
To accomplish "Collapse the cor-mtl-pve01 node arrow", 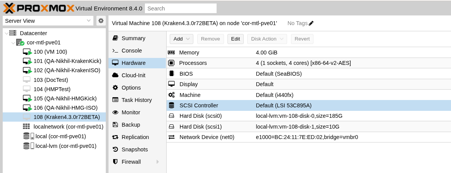I will pyautogui.click(x=13, y=43).
